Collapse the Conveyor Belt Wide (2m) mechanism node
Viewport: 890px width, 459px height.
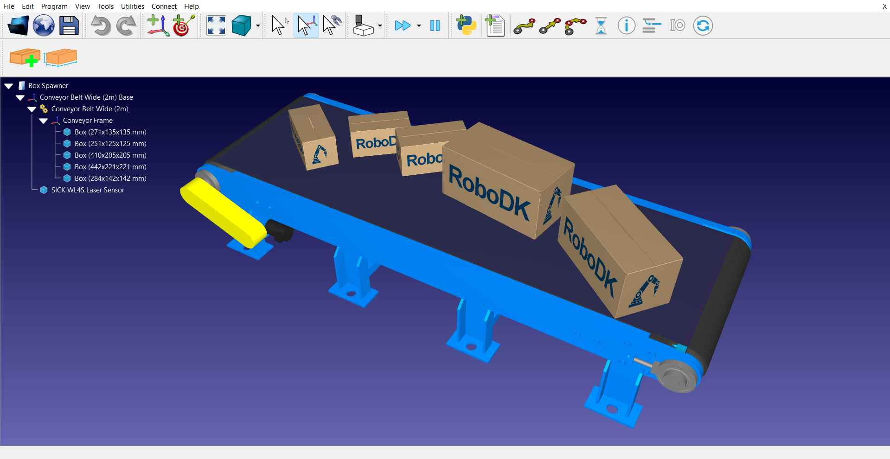tap(32, 109)
